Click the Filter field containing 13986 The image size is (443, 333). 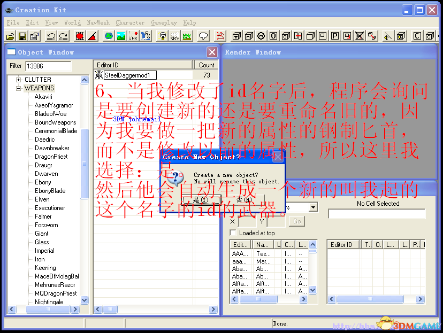click(48, 66)
